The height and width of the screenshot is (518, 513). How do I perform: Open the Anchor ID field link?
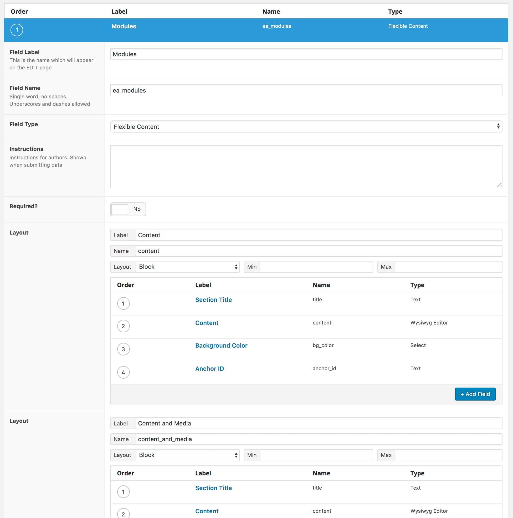[x=209, y=369]
